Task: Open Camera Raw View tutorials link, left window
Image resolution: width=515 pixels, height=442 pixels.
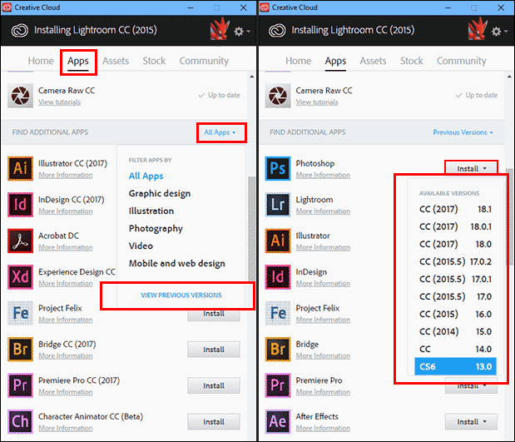Action: 59,102
